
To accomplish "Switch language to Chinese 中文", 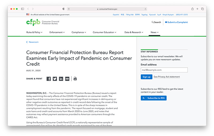I will coord(123,15).
